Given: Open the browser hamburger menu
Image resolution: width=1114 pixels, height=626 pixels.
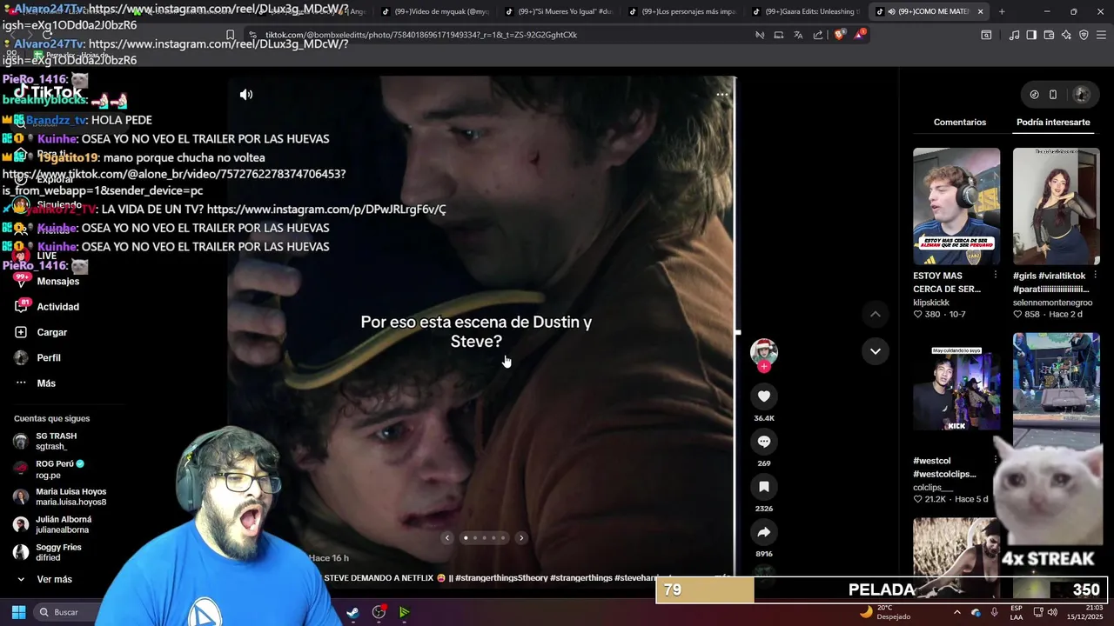Looking at the screenshot, I should 1101,35.
